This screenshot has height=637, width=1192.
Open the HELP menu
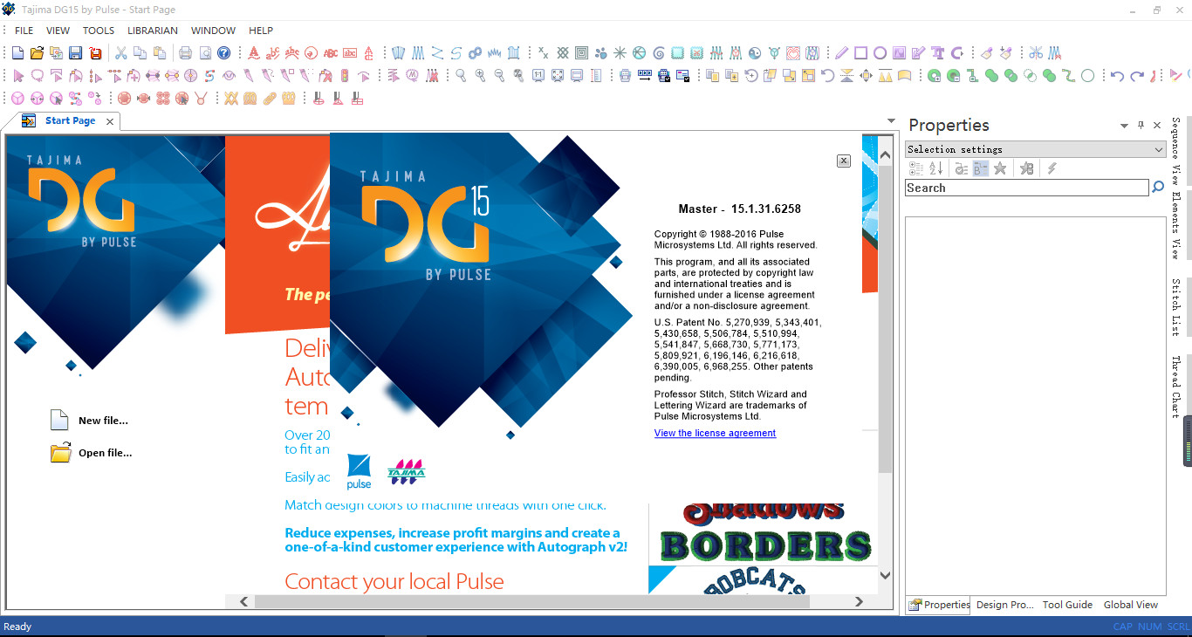point(261,31)
